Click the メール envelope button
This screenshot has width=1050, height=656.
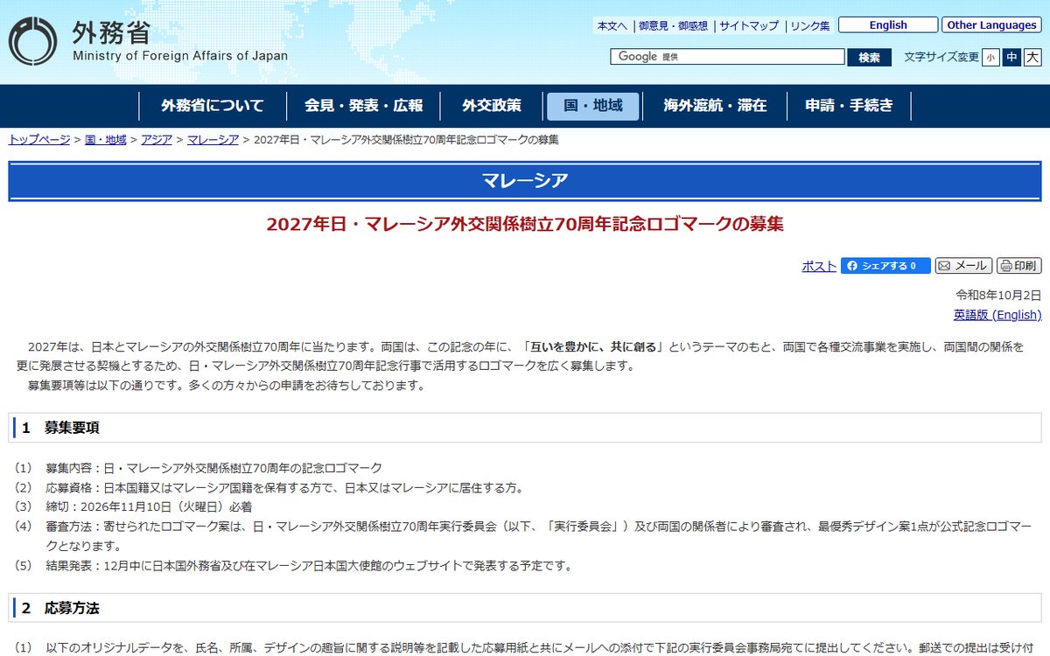pyautogui.click(x=963, y=266)
